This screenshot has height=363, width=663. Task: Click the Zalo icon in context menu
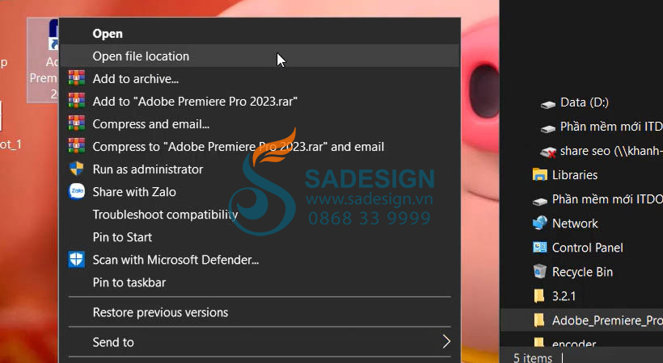point(77,191)
